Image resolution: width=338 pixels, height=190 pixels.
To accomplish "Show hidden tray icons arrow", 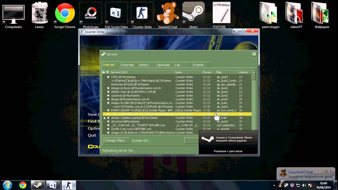I will click(274, 186).
